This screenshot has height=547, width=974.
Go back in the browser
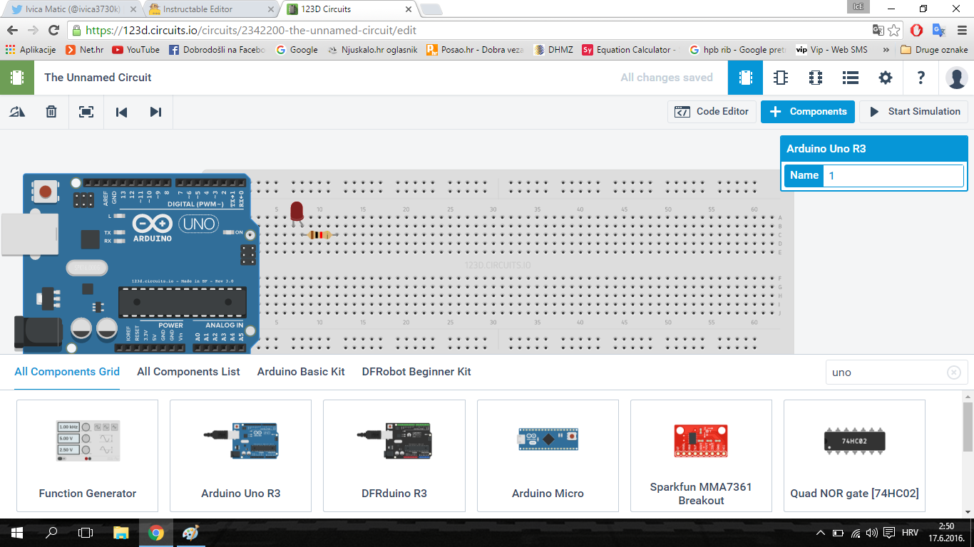pyautogui.click(x=12, y=31)
